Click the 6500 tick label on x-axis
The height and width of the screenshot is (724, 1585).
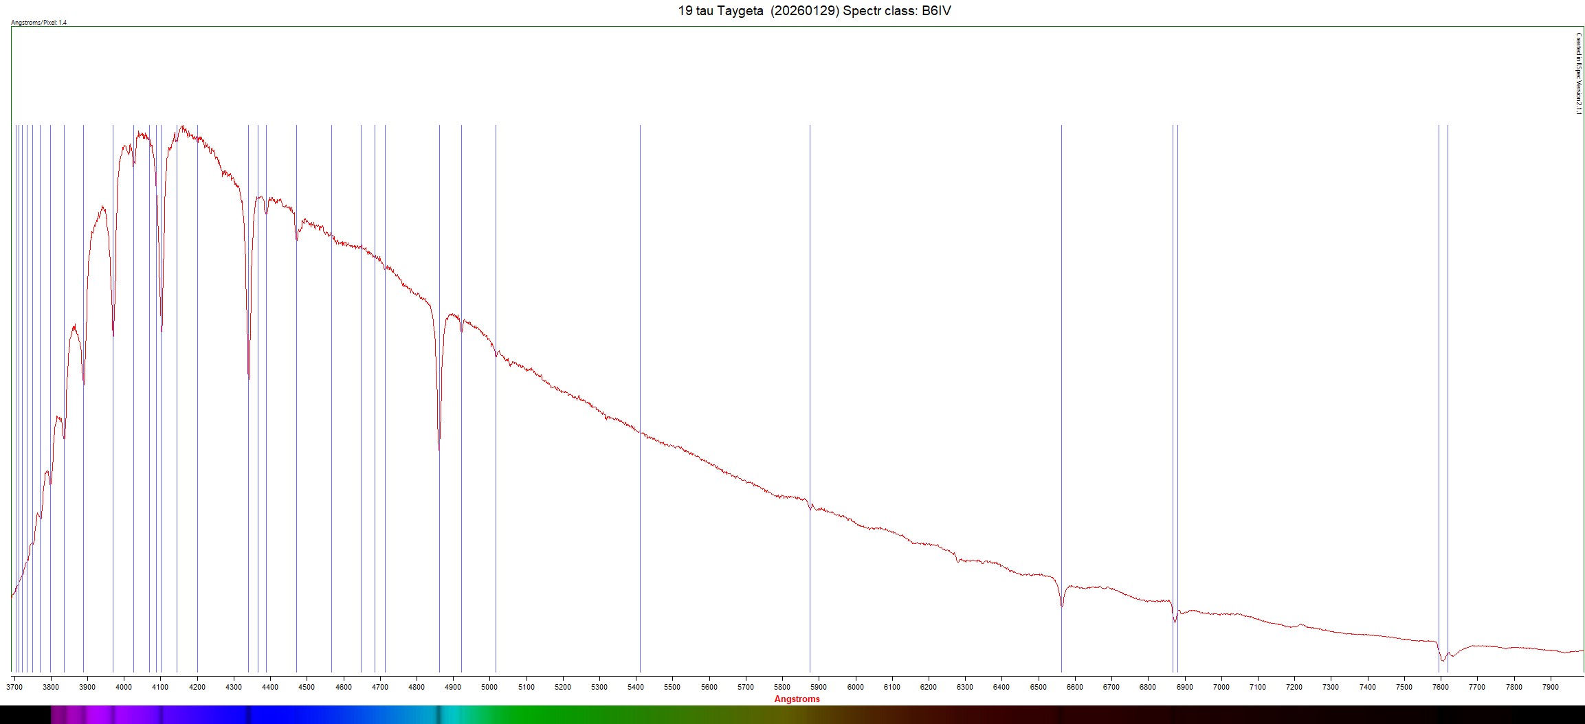tap(1038, 687)
